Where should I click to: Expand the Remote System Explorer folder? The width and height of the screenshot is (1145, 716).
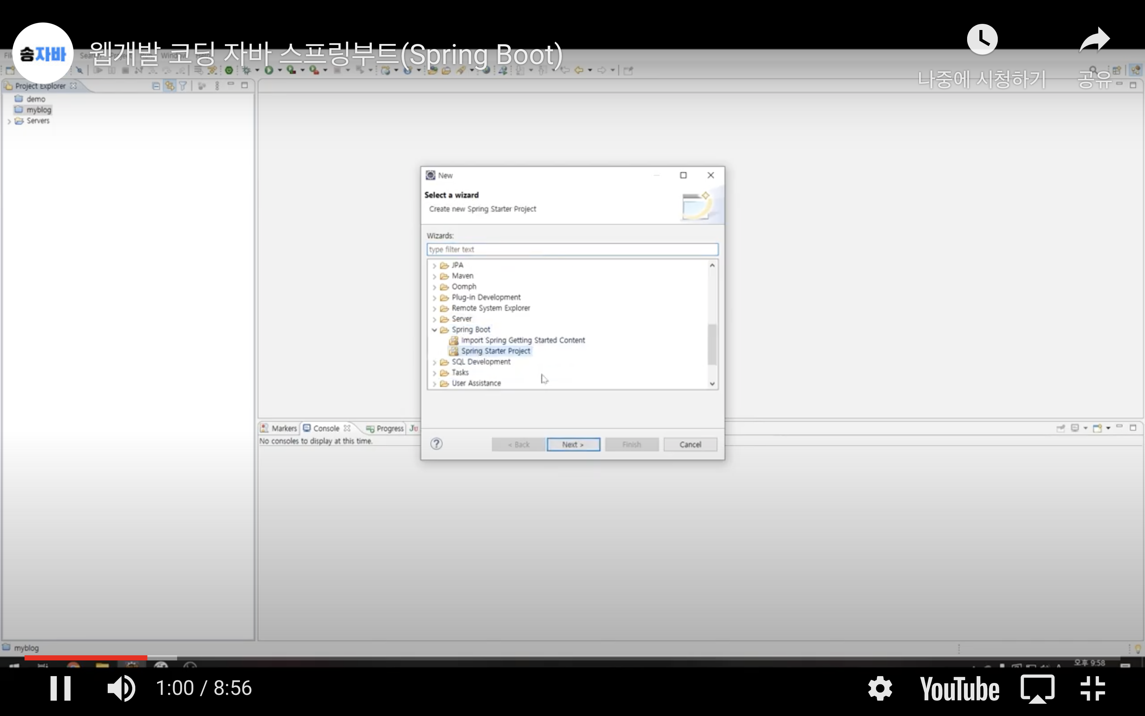tap(434, 309)
